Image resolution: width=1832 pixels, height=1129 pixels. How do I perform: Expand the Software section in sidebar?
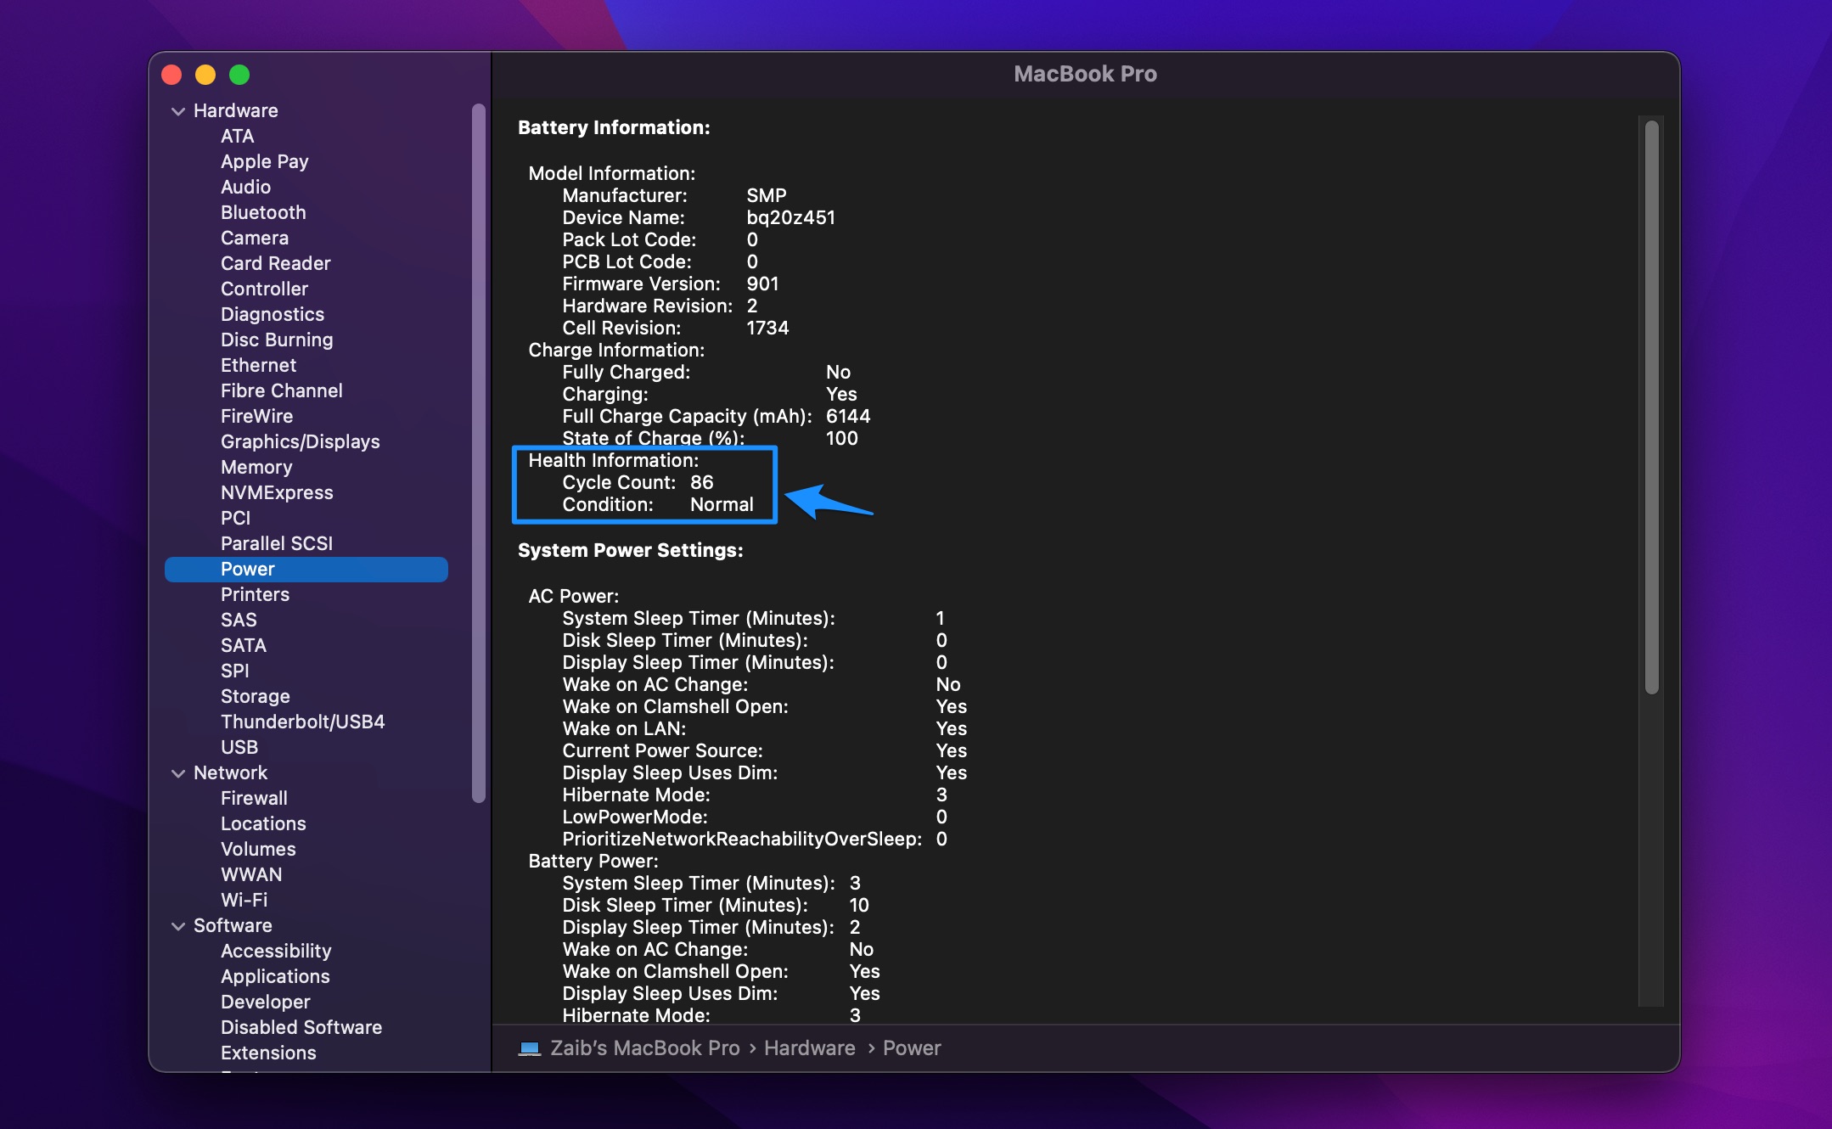point(179,924)
